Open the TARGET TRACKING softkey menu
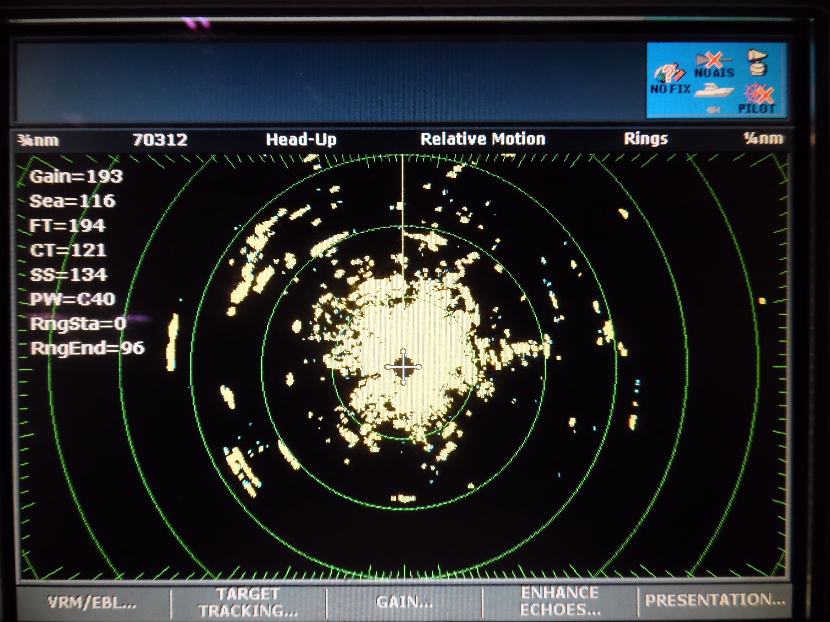This screenshot has height=622, width=830. click(248, 602)
